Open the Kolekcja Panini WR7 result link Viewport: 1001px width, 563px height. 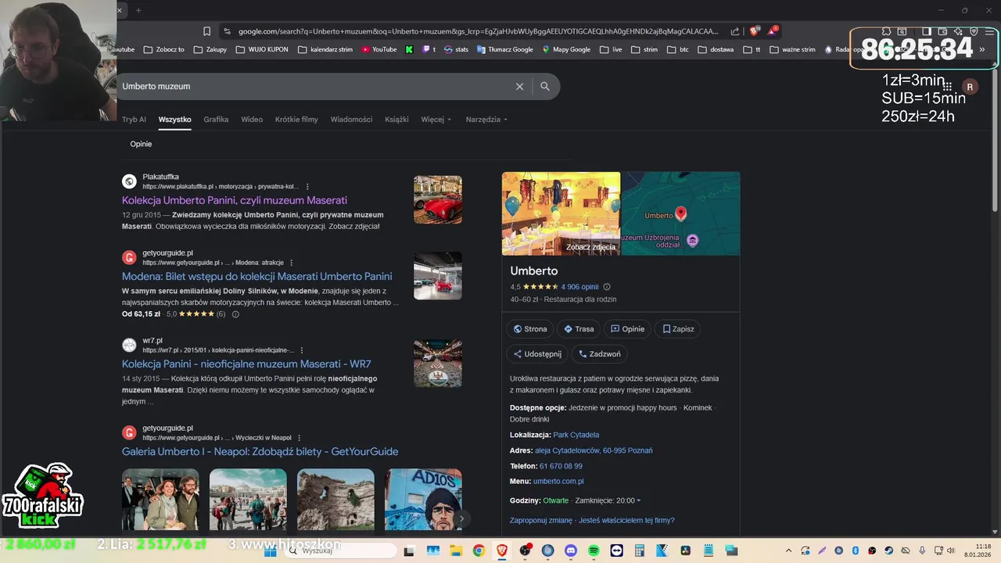pyautogui.click(x=246, y=364)
